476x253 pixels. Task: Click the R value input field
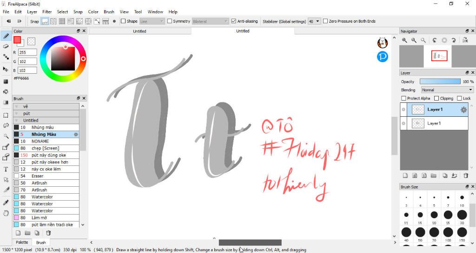point(27,52)
